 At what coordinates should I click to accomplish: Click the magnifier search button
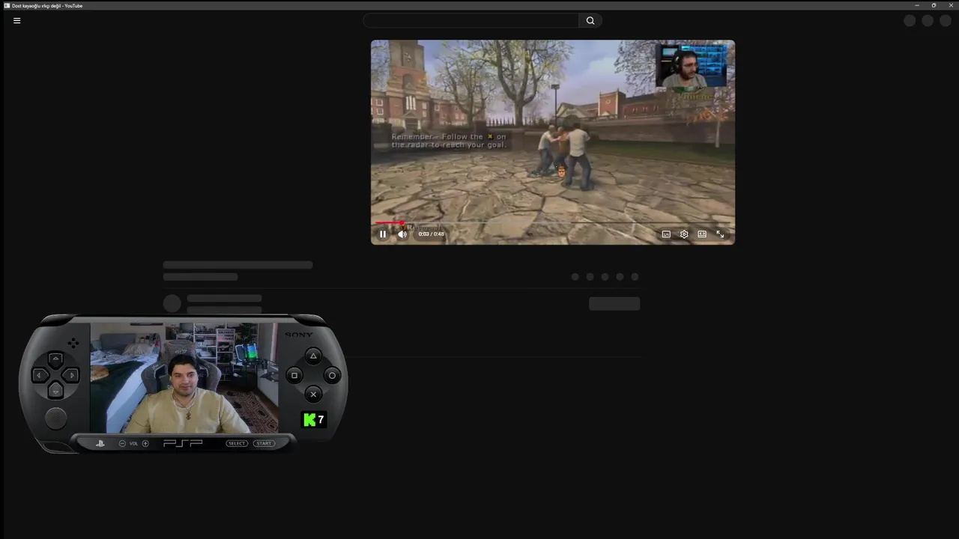click(590, 21)
